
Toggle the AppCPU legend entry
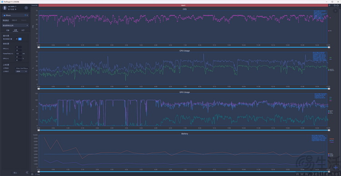331,70
